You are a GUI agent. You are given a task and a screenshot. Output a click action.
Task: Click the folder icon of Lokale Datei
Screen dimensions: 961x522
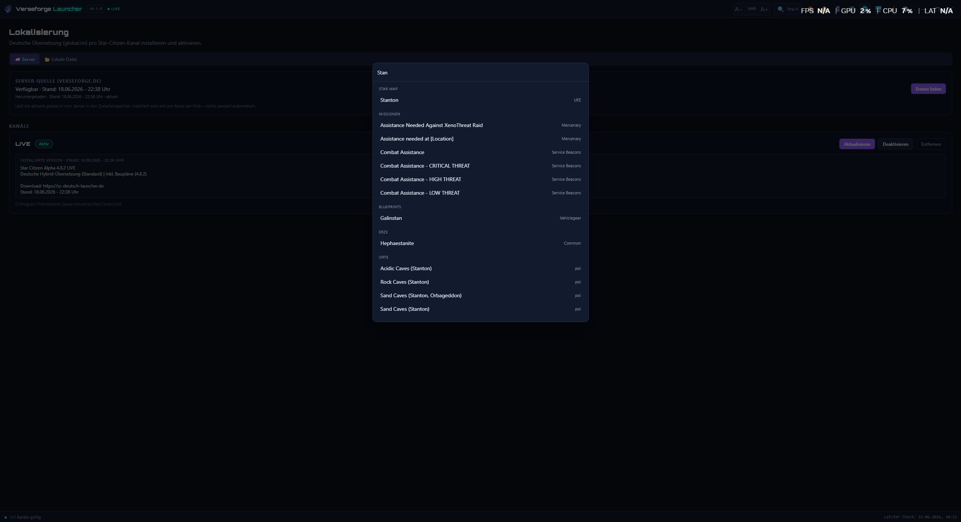[x=47, y=59]
